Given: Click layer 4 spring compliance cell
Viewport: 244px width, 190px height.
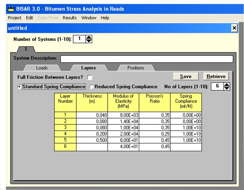Looking at the screenshot, I should click(186, 134).
